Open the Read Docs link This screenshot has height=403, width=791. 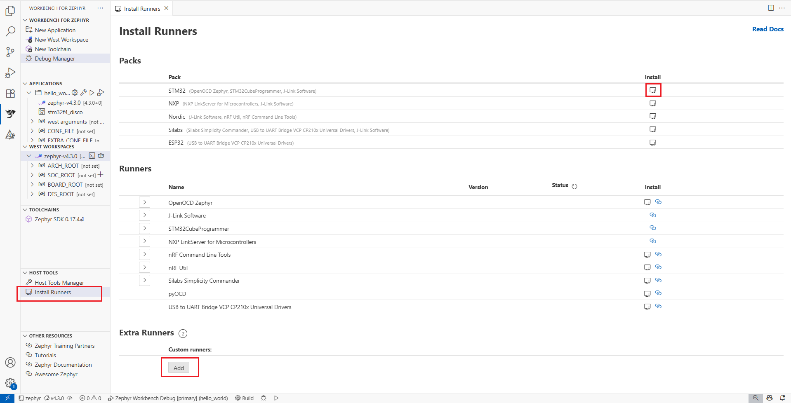(x=767, y=29)
